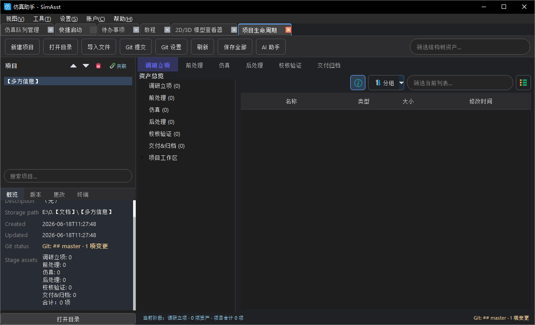Click the Git 提交 button

pyautogui.click(x=136, y=47)
